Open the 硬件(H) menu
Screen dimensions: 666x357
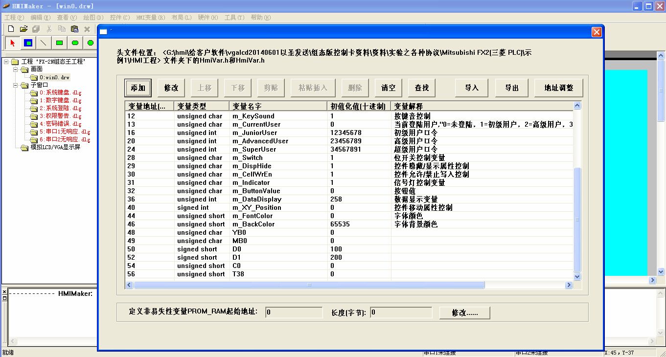click(x=207, y=18)
